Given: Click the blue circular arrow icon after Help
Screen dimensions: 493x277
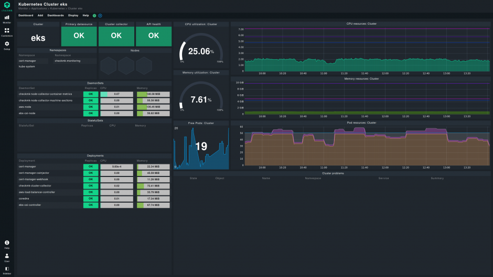Looking at the screenshot, I should [x=100, y=16].
